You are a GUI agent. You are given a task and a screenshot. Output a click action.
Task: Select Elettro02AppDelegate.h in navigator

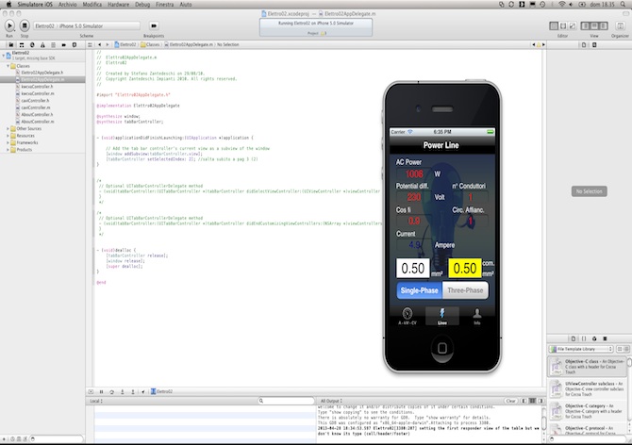[42, 73]
